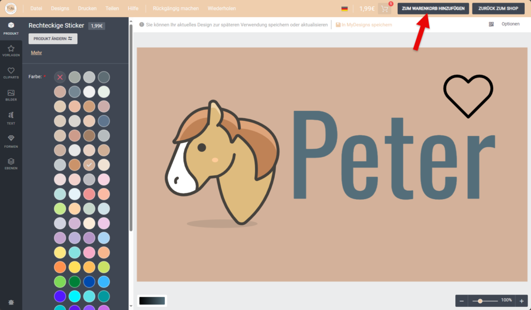Click the zoom slider handle
This screenshot has width=531, height=310.
(481, 301)
